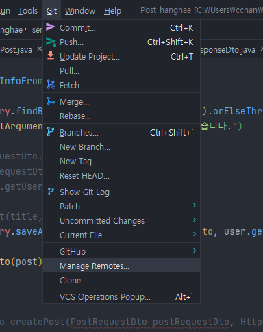Open the GitHub submenu
Viewport: 263px width, 332px height.
(122, 252)
